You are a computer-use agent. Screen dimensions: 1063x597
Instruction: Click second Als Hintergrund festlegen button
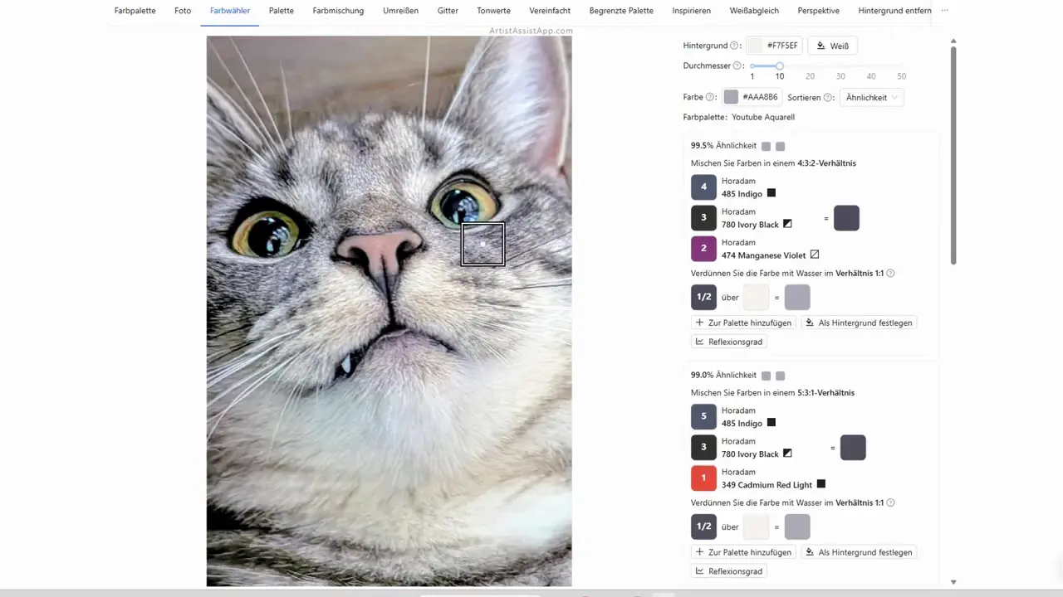click(x=859, y=552)
